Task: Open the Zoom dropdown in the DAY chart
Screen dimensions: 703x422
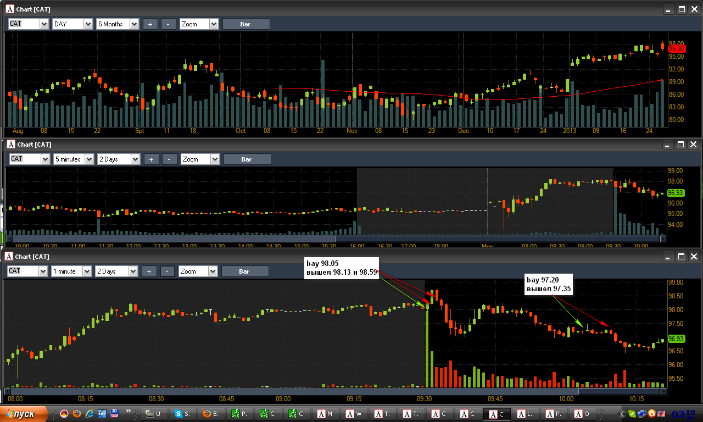Action: (x=199, y=24)
